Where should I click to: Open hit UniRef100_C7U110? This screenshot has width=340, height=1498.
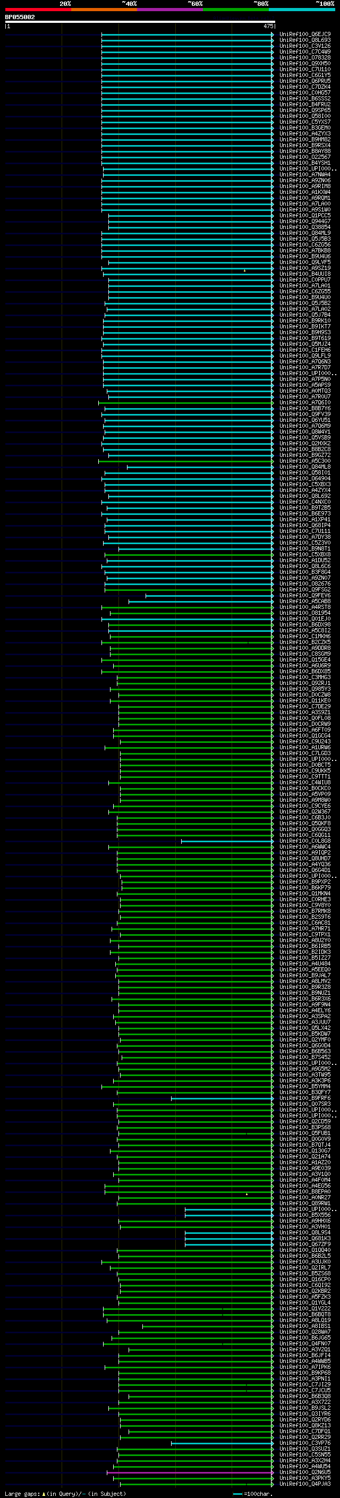pyautogui.click(x=305, y=69)
